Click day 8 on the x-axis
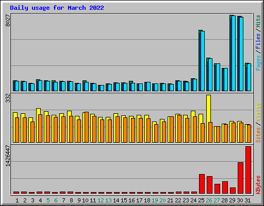The width and height of the screenshot is (264, 206). (x=71, y=200)
